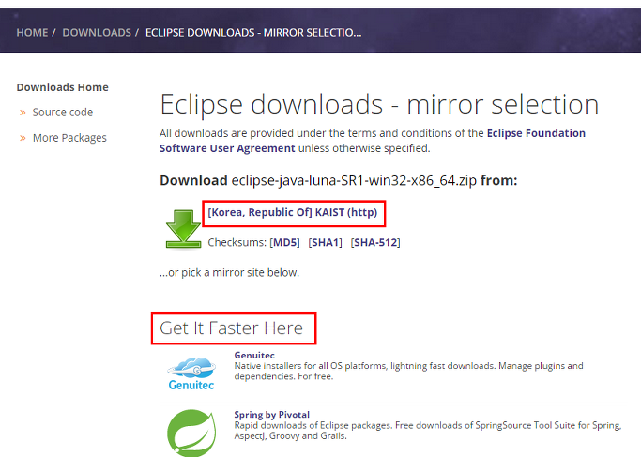Click the Genuitec cloud logo
The width and height of the screenshot is (641, 457).
(x=191, y=373)
